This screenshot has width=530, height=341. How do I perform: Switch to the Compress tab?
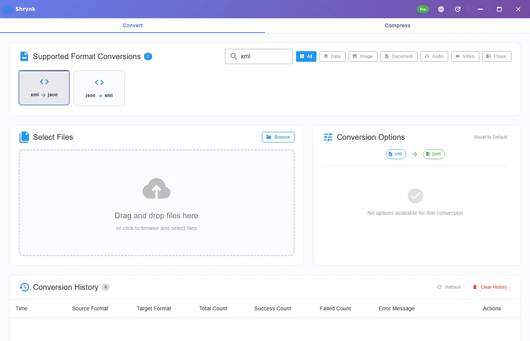coord(397,25)
